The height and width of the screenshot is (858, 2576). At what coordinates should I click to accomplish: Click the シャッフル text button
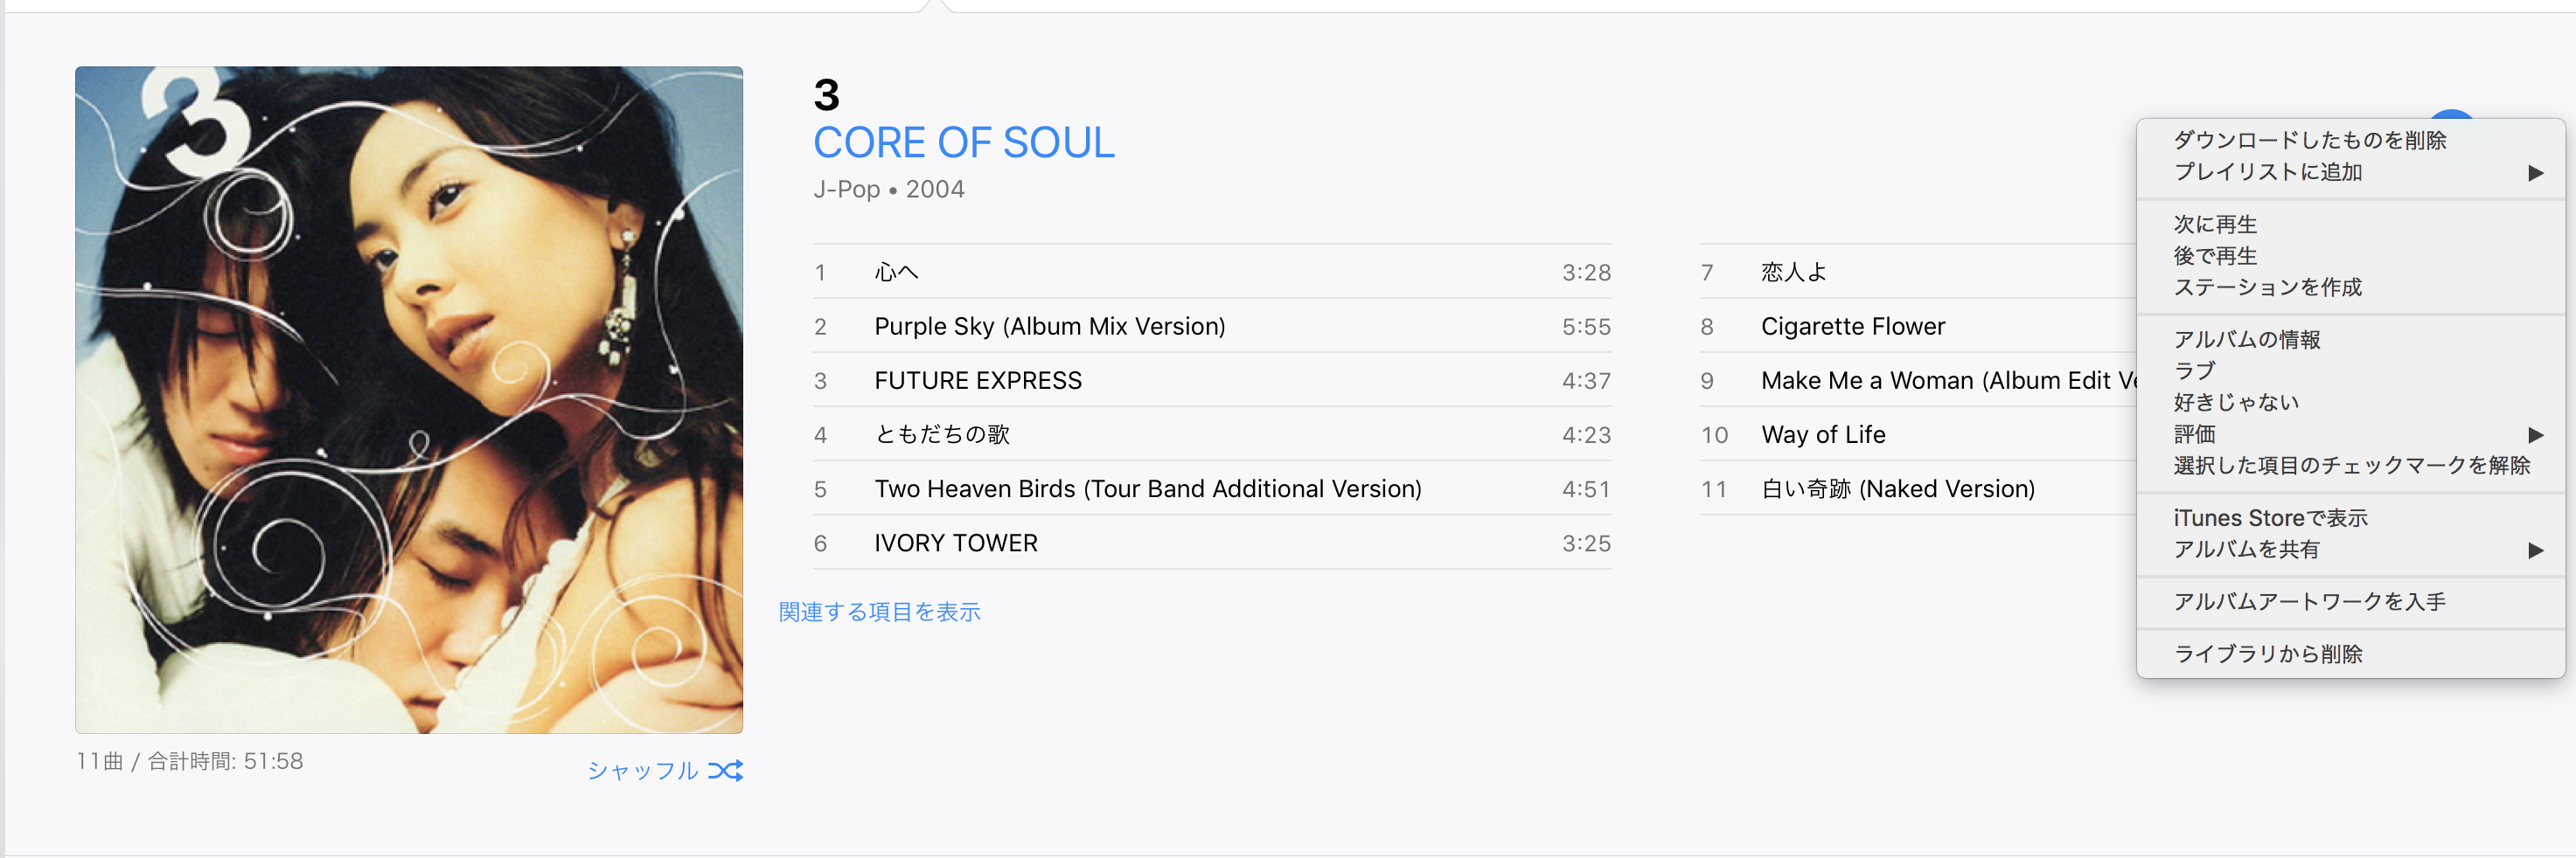click(642, 770)
